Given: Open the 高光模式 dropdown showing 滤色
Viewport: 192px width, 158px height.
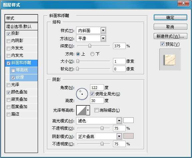Looking at the screenshot, I should (x=99, y=121).
